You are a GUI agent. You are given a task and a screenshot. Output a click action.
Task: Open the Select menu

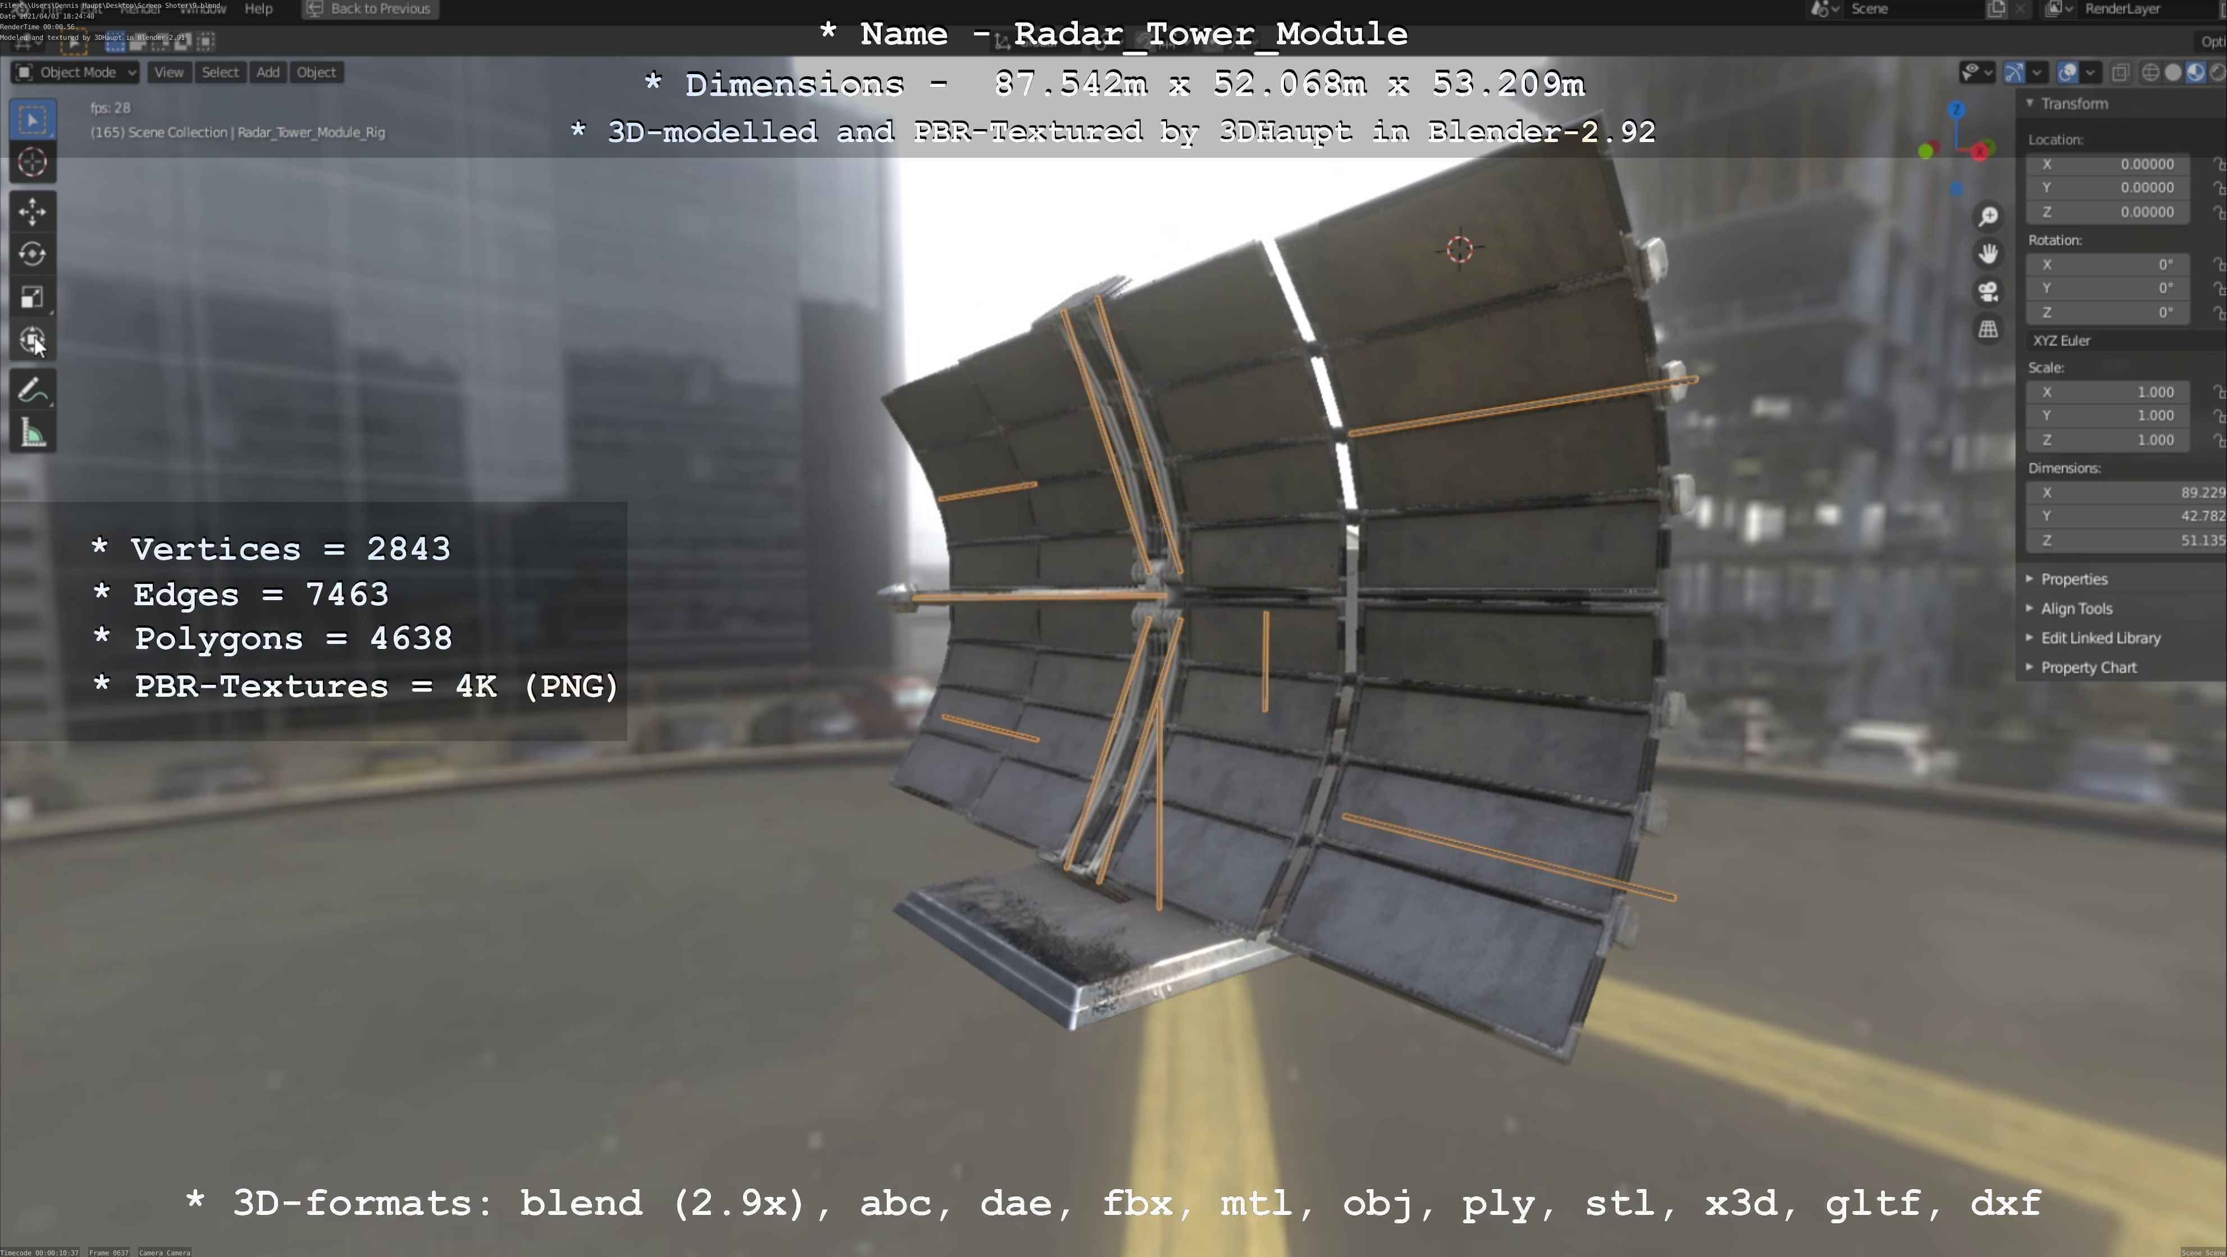click(220, 72)
